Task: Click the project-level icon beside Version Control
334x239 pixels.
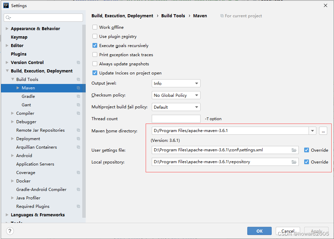Action: click(x=78, y=62)
